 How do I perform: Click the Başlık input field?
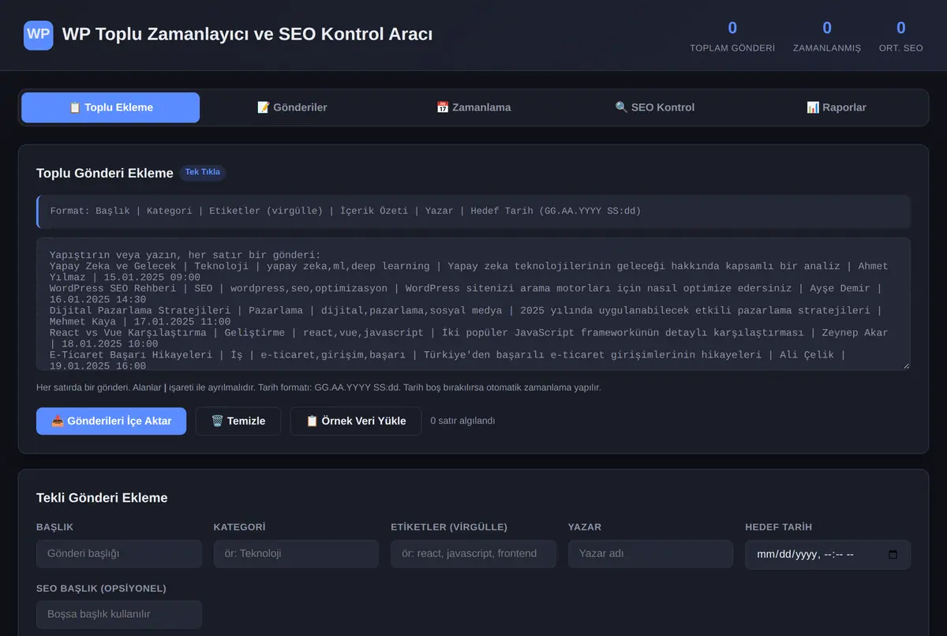(119, 554)
